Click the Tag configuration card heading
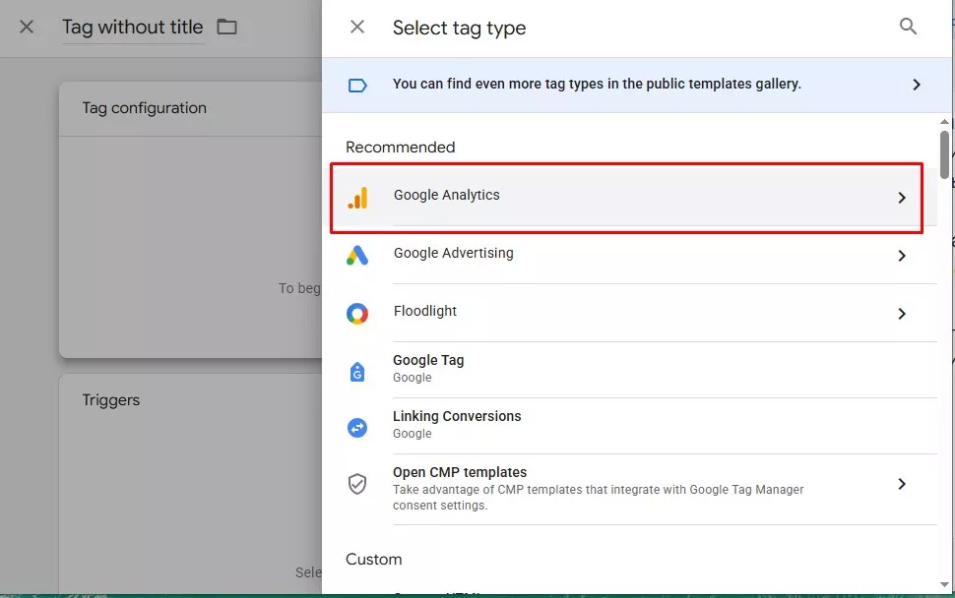The width and height of the screenshot is (955, 598). point(145,108)
